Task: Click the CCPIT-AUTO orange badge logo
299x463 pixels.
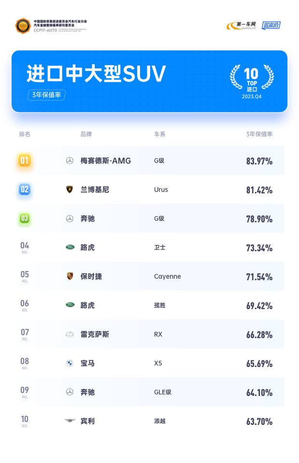Action: 23,26
